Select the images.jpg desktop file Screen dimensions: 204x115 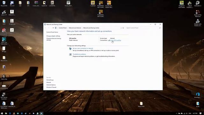(x=12, y=22)
